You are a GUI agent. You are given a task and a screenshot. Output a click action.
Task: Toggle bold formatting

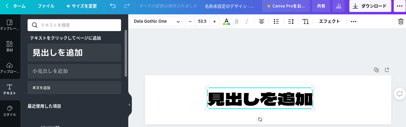[236, 21]
